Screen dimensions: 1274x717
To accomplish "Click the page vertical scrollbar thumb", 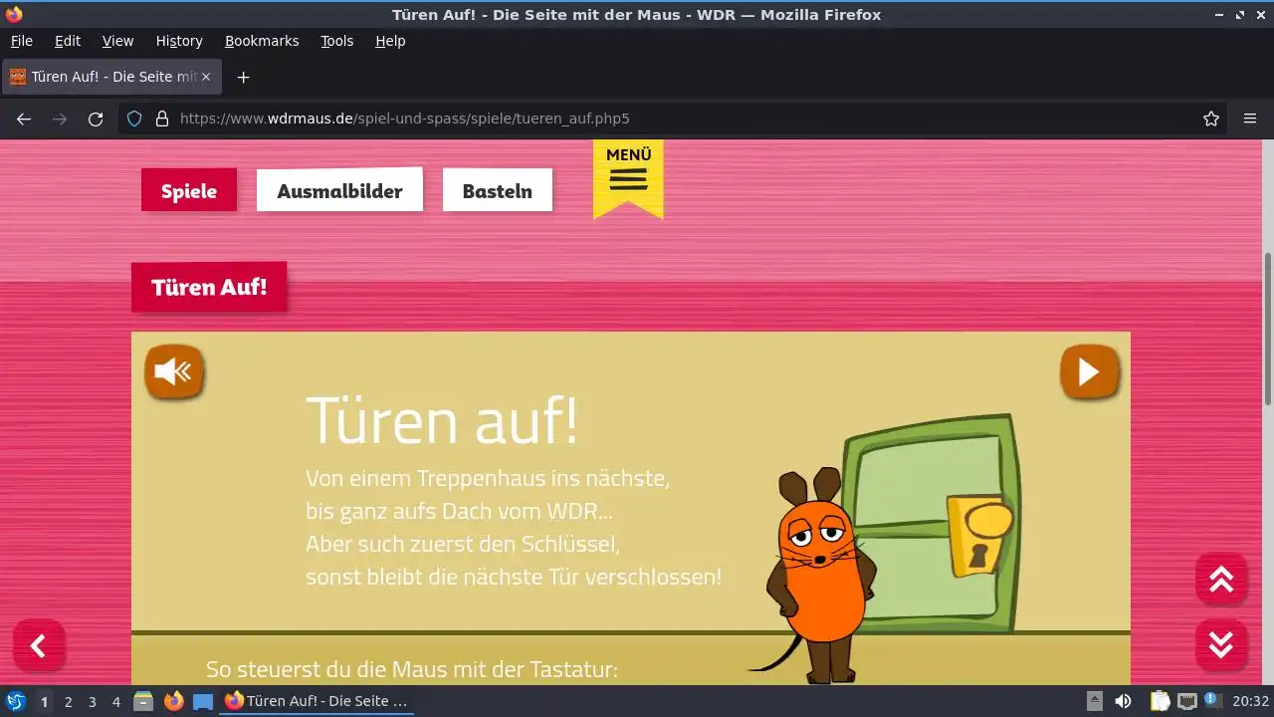I will (x=1267, y=329).
